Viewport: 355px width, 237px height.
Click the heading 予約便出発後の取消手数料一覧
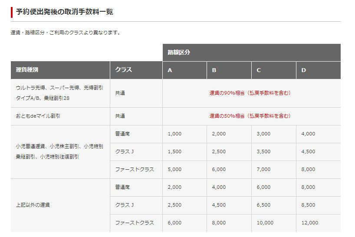[64, 12]
